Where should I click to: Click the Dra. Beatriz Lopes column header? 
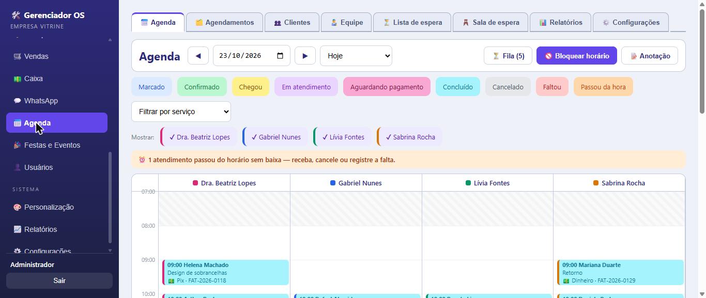[224, 183]
